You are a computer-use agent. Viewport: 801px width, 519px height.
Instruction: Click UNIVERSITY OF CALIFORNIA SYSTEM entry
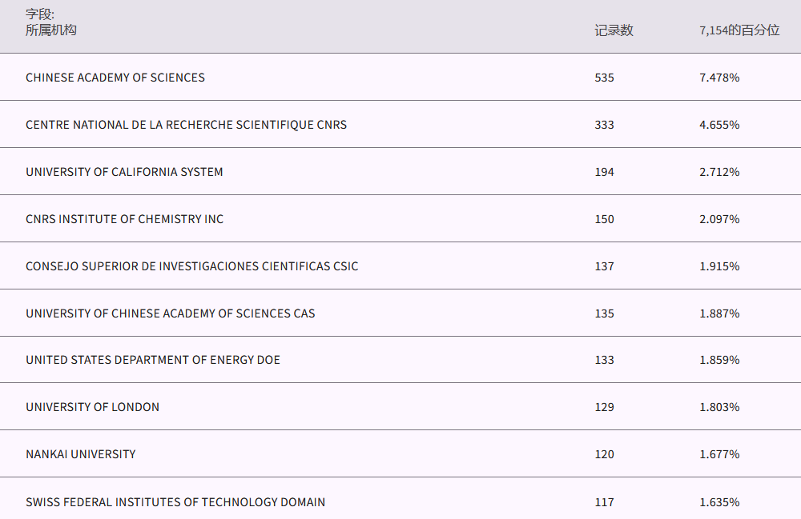coord(124,172)
